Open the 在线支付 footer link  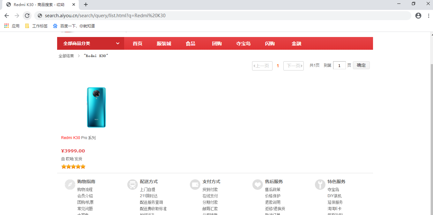210,196
